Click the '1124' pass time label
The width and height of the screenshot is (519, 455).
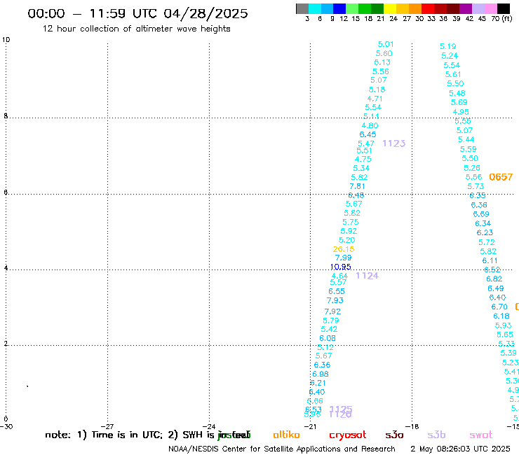[x=367, y=276]
